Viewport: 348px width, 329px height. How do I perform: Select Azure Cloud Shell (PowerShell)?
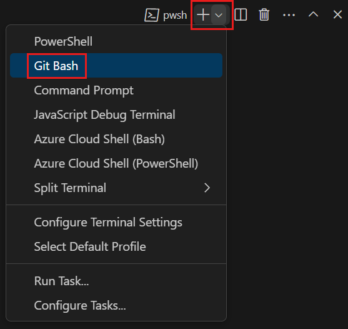pos(116,163)
